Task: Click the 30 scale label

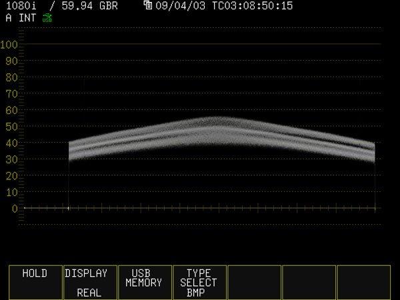Action: pos(12,160)
